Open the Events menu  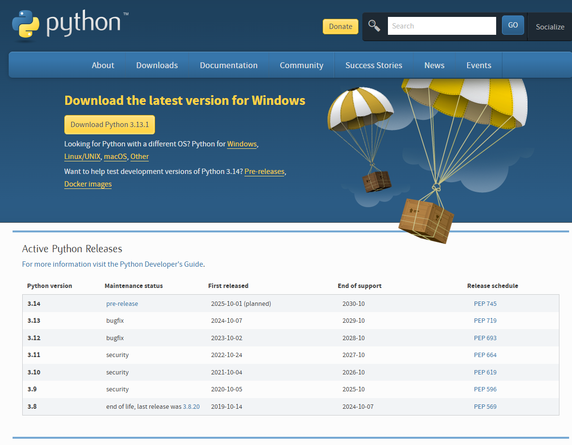[479, 65]
